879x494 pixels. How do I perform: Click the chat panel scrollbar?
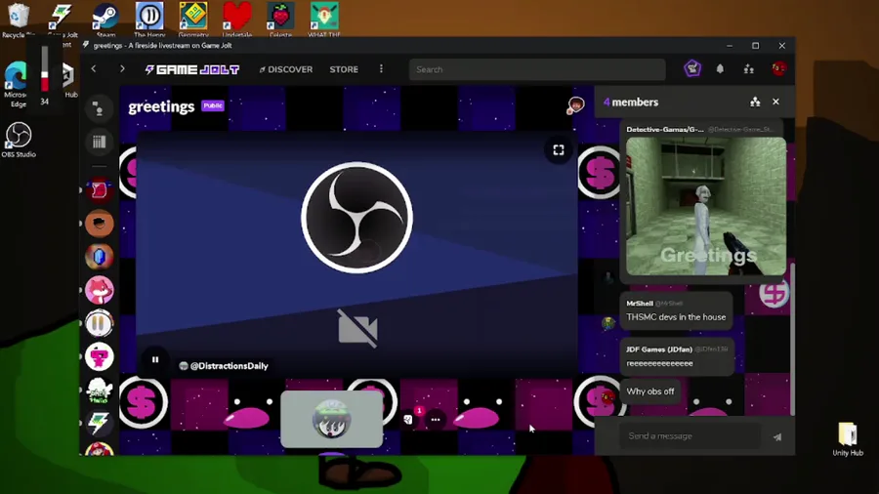[x=792, y=339]
